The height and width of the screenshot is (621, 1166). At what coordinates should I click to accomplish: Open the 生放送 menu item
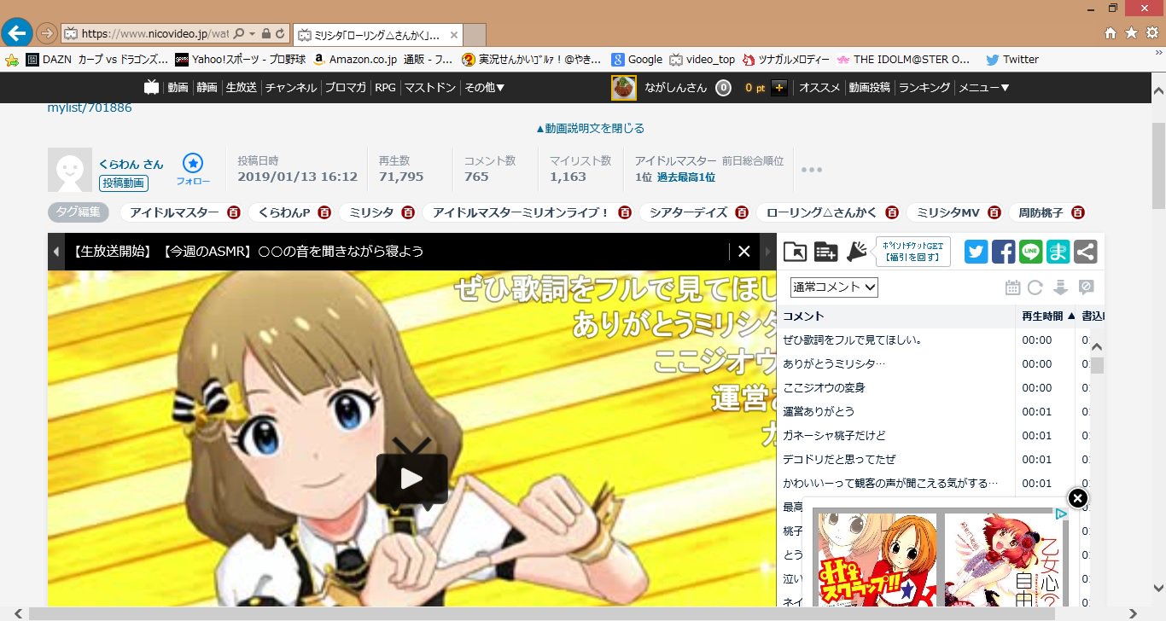[242, 87]
